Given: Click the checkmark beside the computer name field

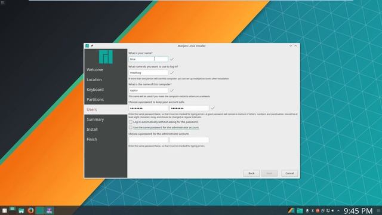Looking at the screenshot, I should 172,90.
